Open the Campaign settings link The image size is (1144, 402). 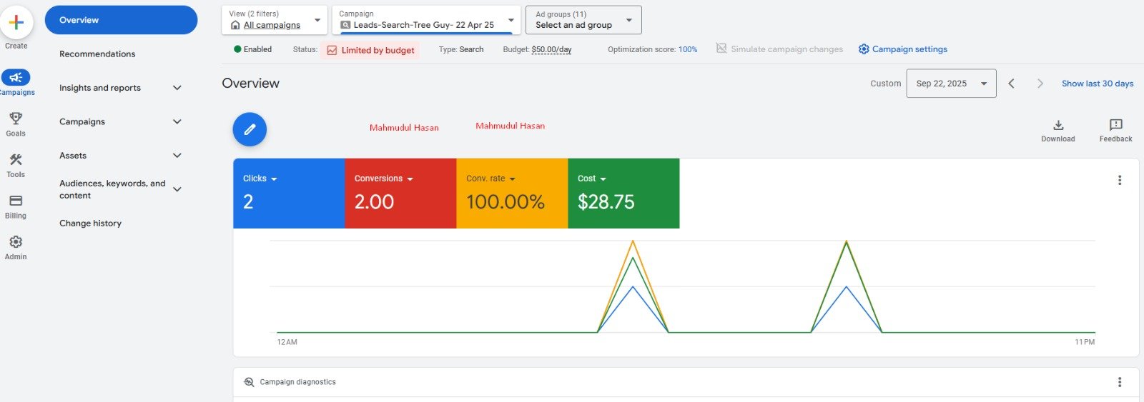point(902,49)
